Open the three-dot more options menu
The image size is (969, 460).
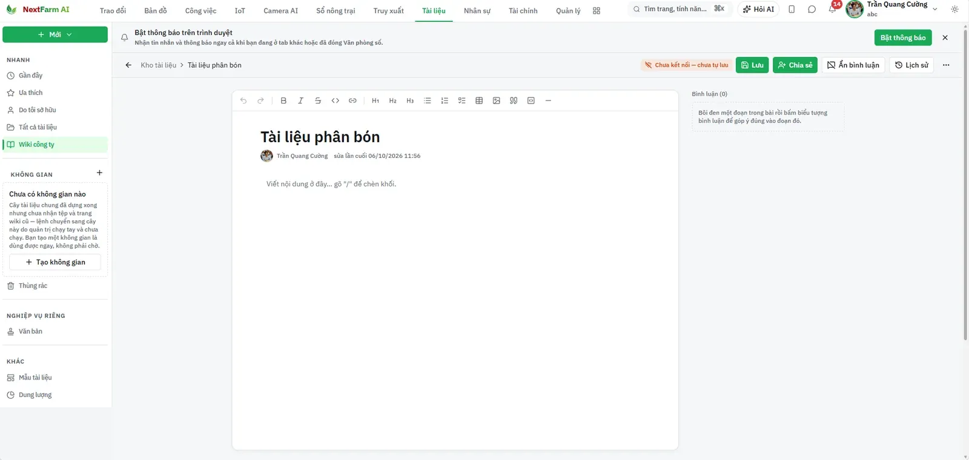click(x=946, y=65)
